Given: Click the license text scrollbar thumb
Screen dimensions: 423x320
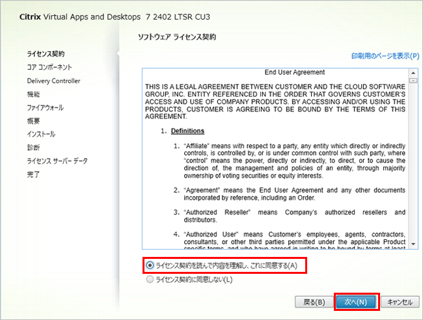Looking at the screenshot, I should (413, 81).
